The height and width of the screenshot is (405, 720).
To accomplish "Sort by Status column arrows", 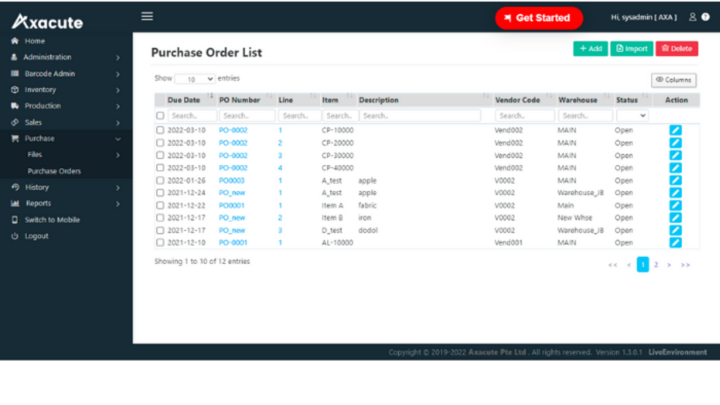I will pyautogui.click(x=646, y=97).
